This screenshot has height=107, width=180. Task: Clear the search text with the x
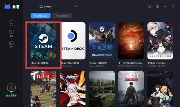pyautogui.click(x=76, y=6)
